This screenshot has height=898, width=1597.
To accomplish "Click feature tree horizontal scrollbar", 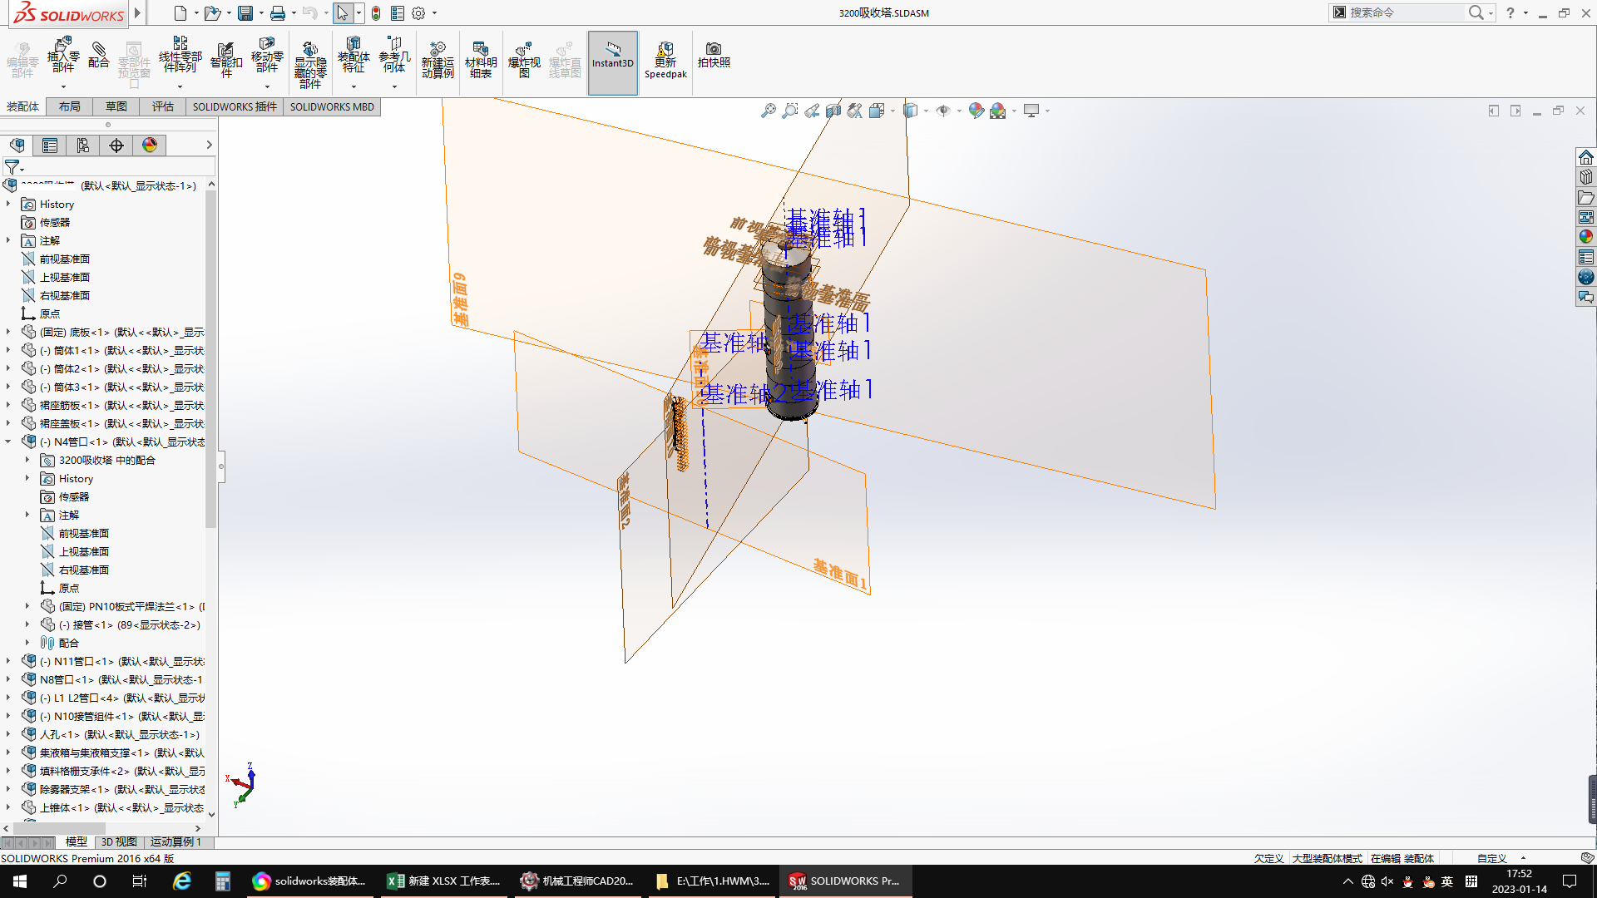I will click(x=58, y=828).
